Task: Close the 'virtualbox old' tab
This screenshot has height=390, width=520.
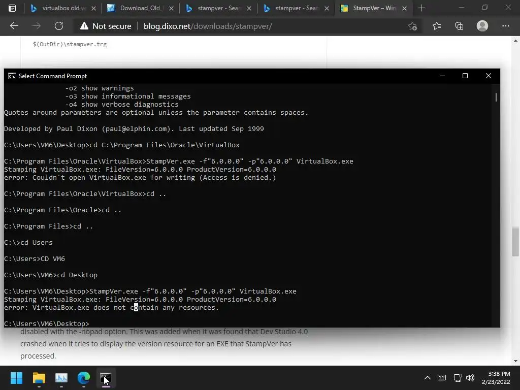Action: (x=94, y=8)
